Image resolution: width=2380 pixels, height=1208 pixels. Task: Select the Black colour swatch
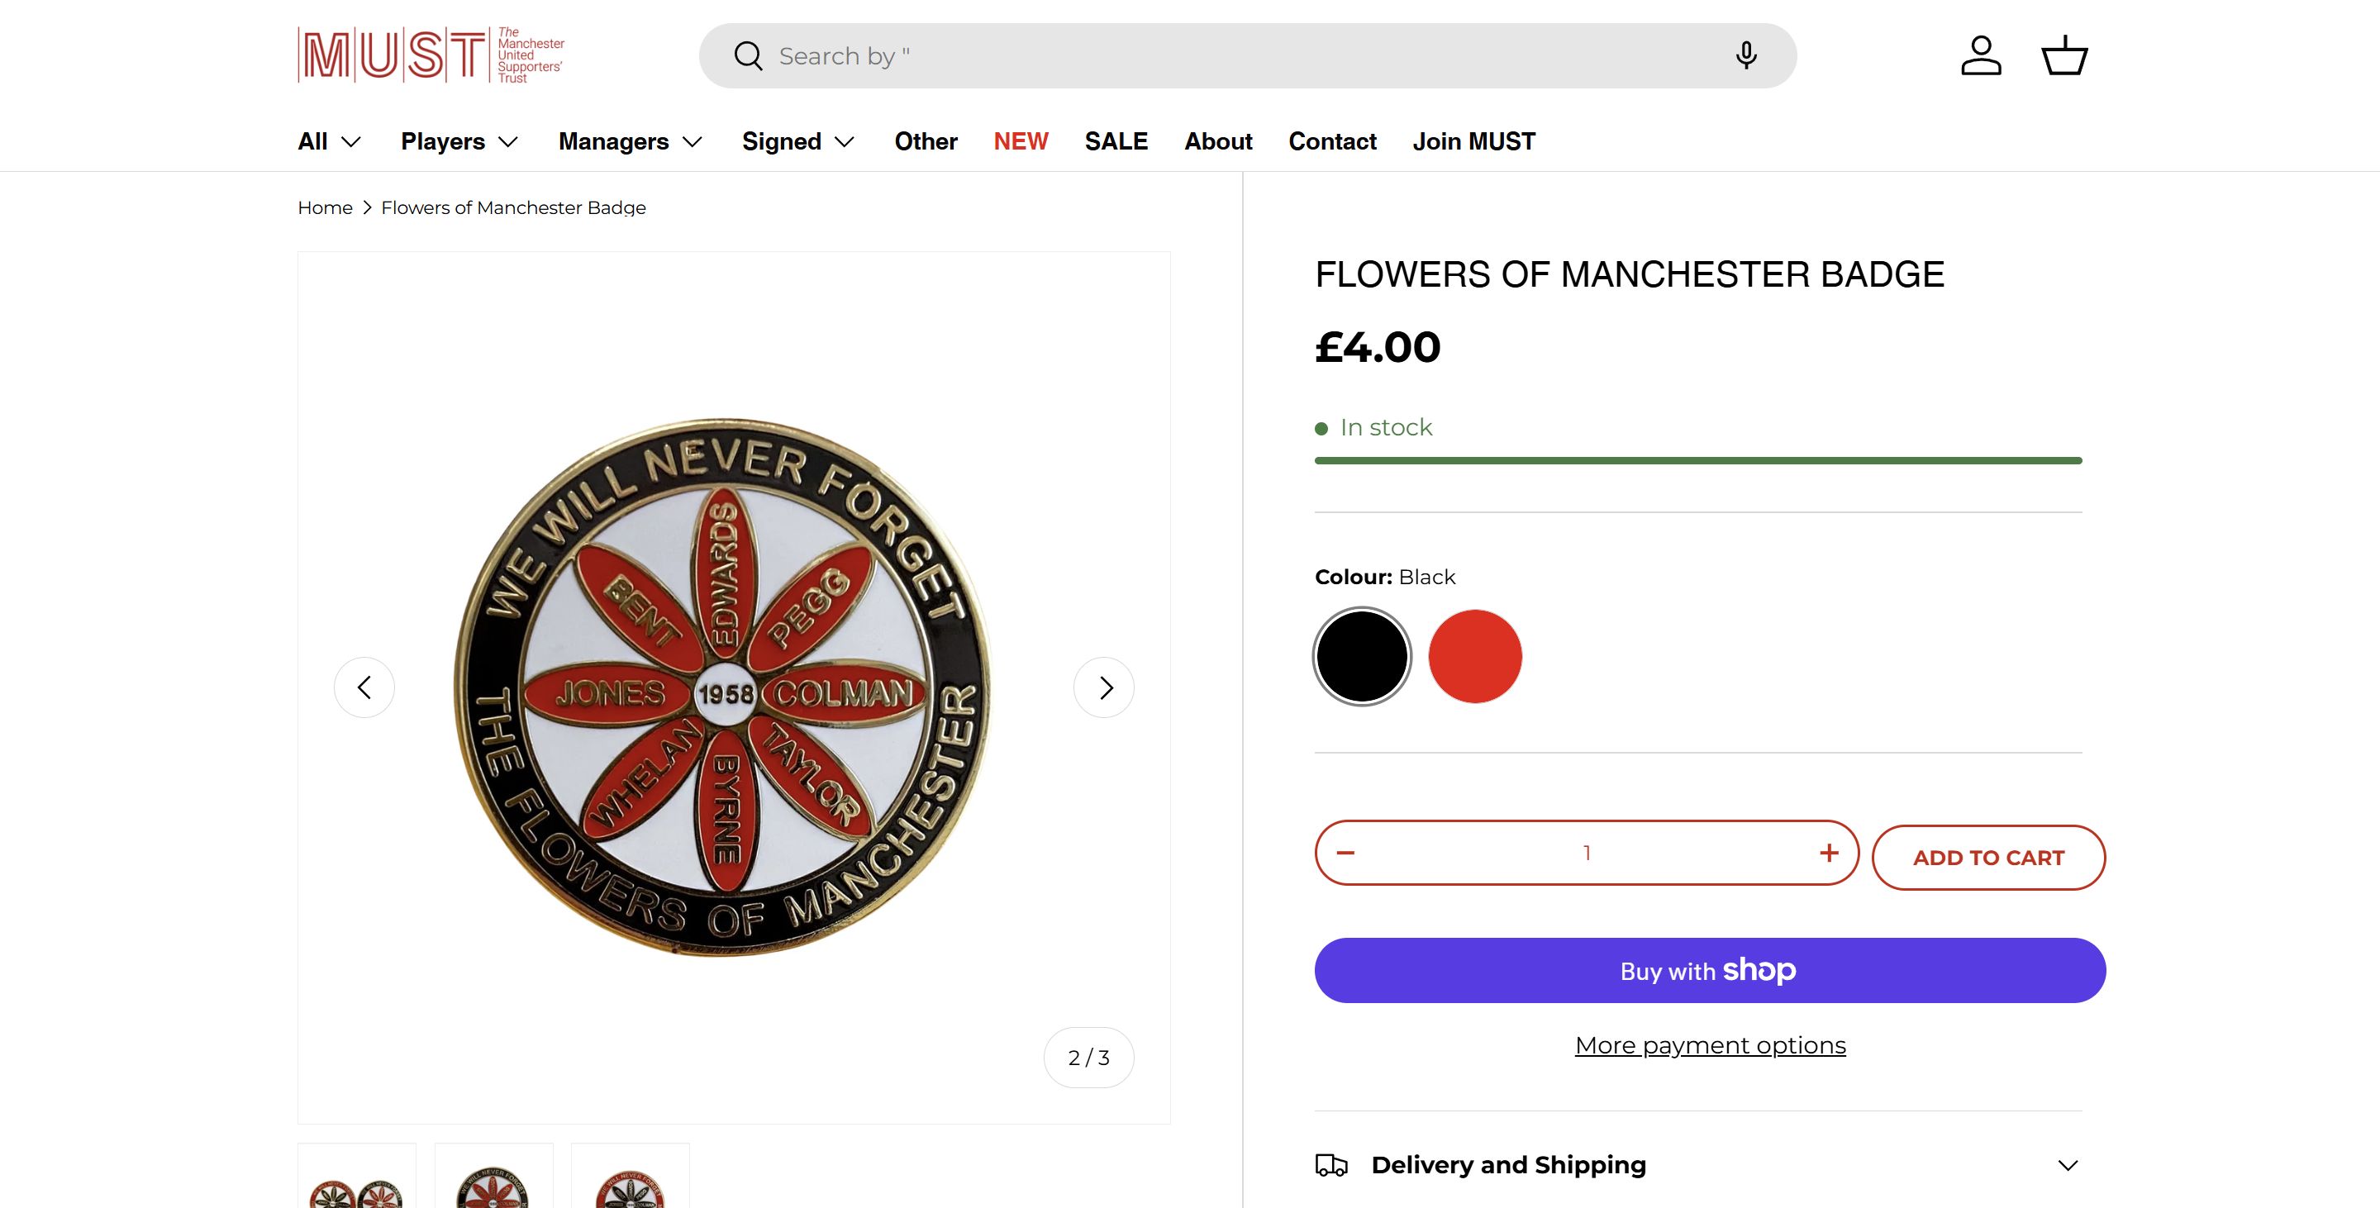point(1362,657)
